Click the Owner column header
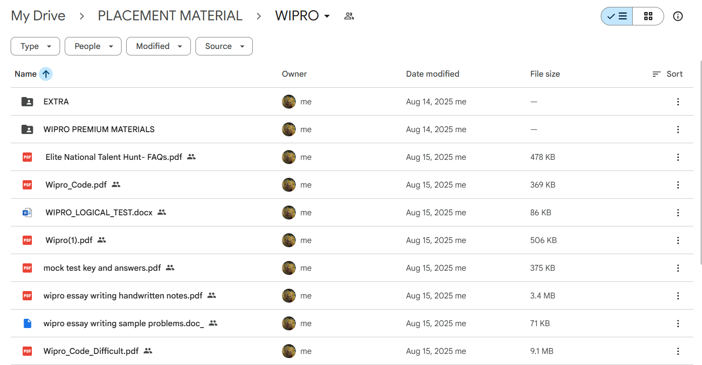This screenshot has height=365, width=702. (294, 74)
